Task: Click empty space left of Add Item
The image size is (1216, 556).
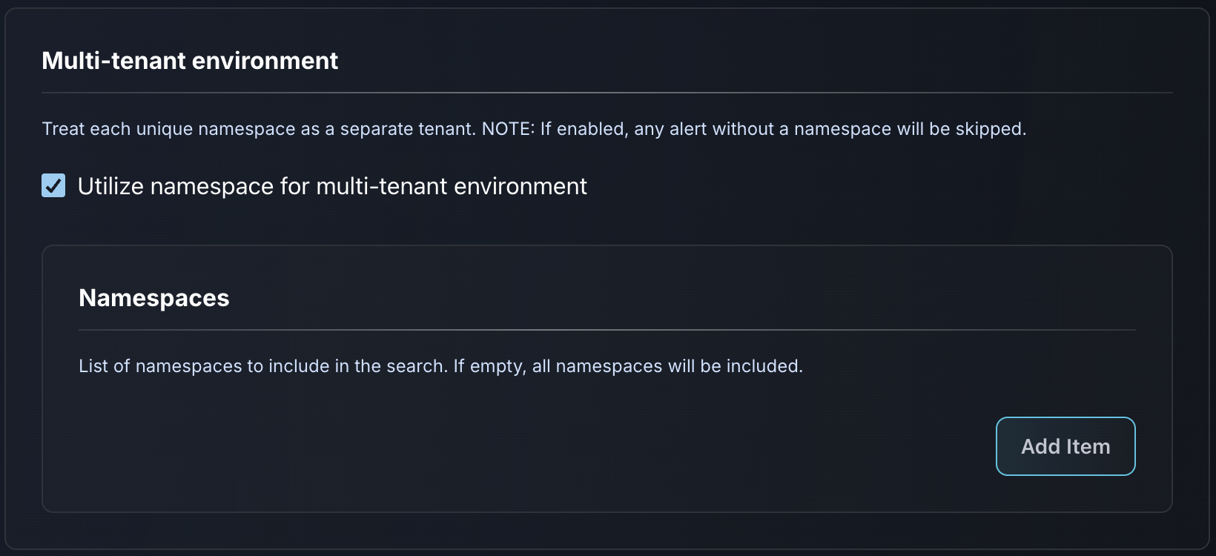Action: (593, 446)
